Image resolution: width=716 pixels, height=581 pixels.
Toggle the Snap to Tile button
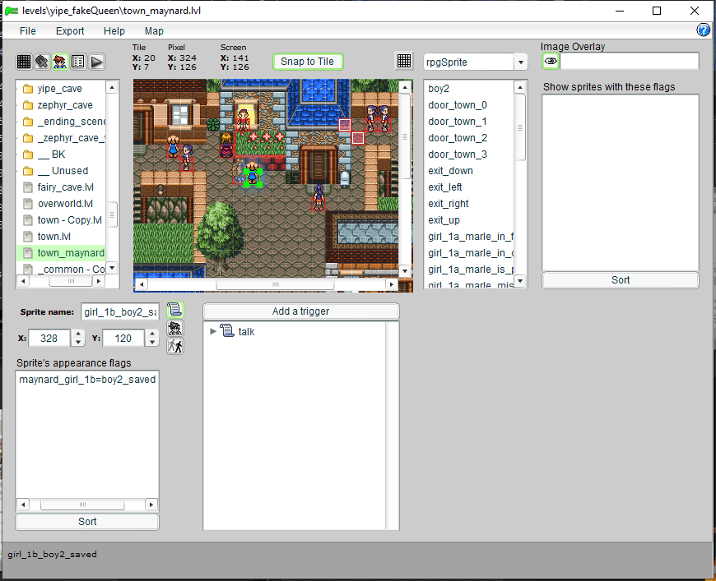(x=307, y=62)
